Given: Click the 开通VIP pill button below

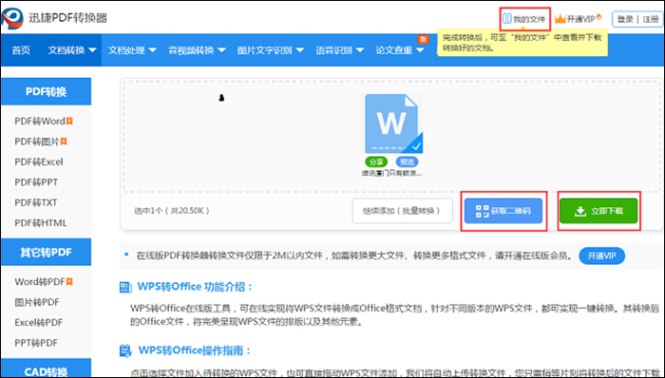Looking at the screenshot, I should [601, 255].
